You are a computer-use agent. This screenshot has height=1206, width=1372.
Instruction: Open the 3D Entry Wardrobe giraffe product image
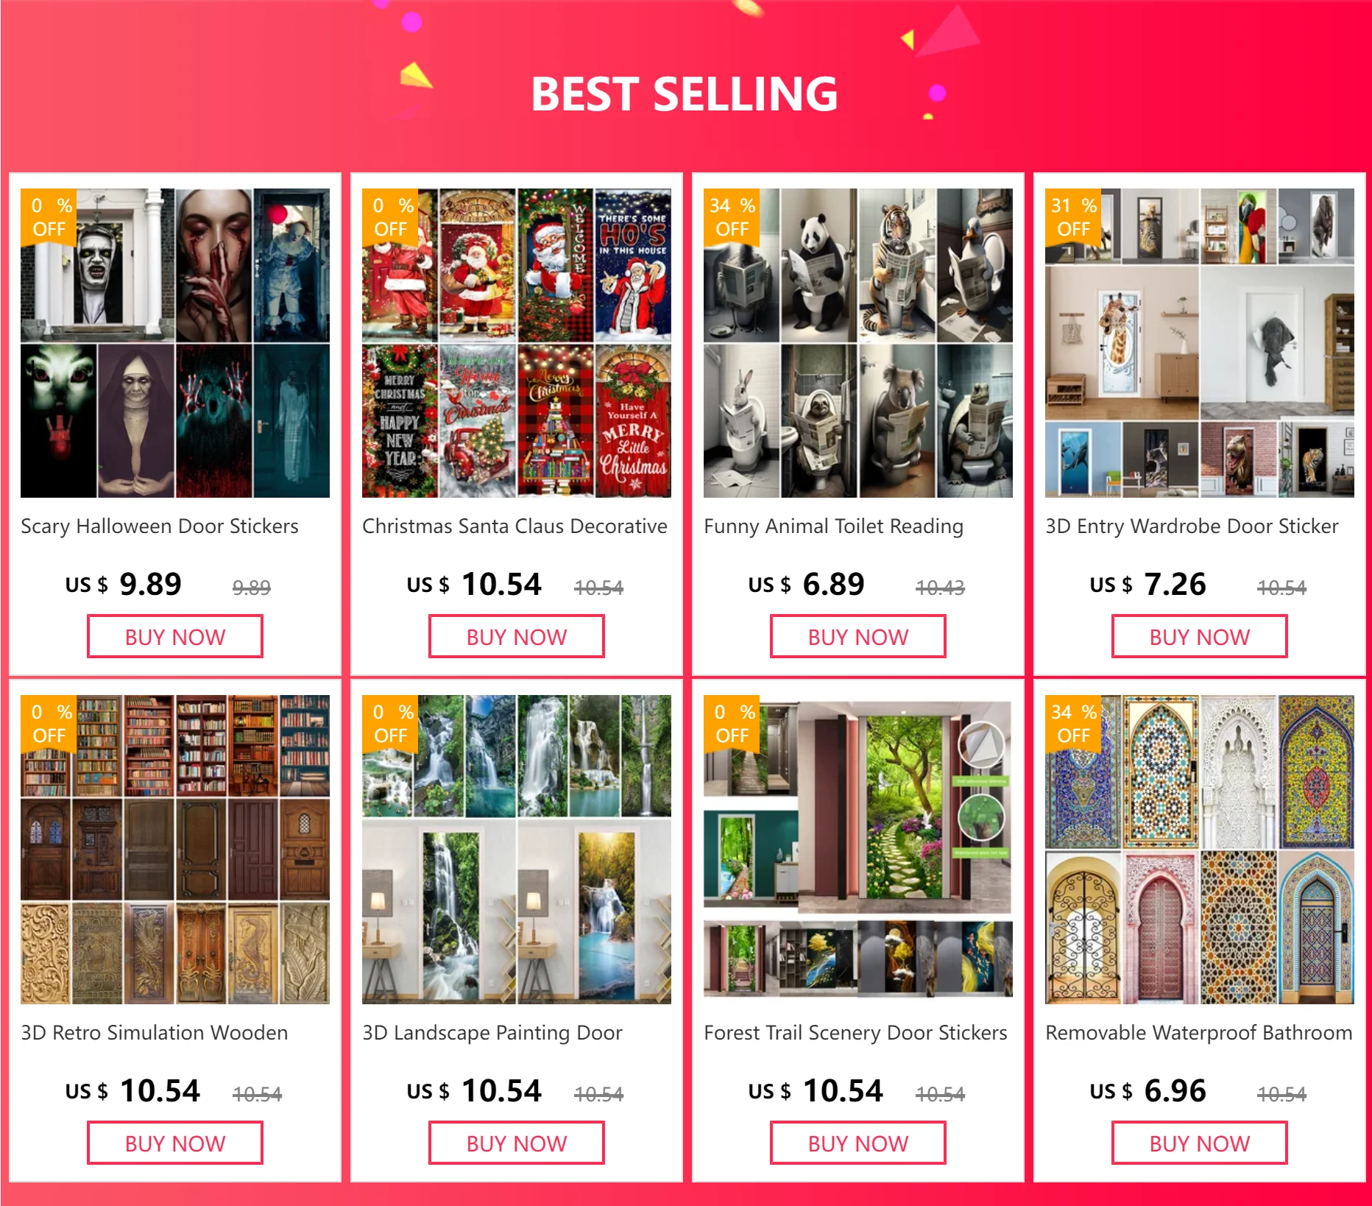coord(1200,343)
